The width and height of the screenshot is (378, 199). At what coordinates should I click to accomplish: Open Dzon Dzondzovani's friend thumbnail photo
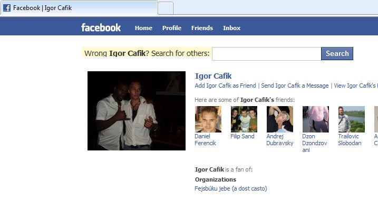[316, 119]
